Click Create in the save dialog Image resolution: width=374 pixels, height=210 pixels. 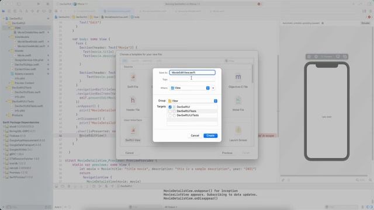[x=210, y=136]
